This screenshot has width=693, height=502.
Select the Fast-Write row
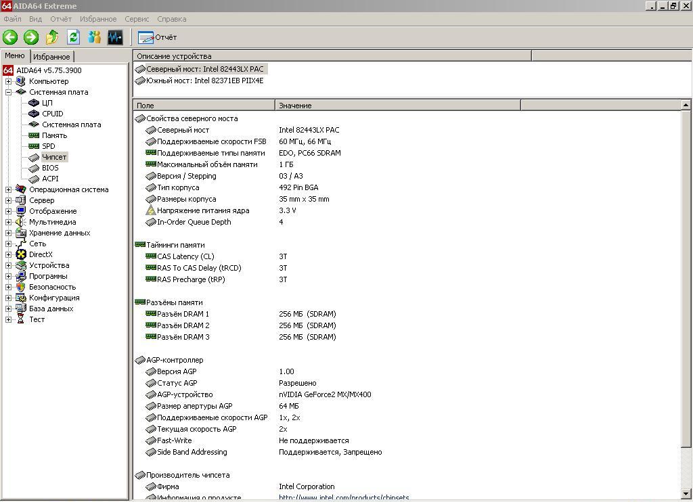click(x=175, y=440)
